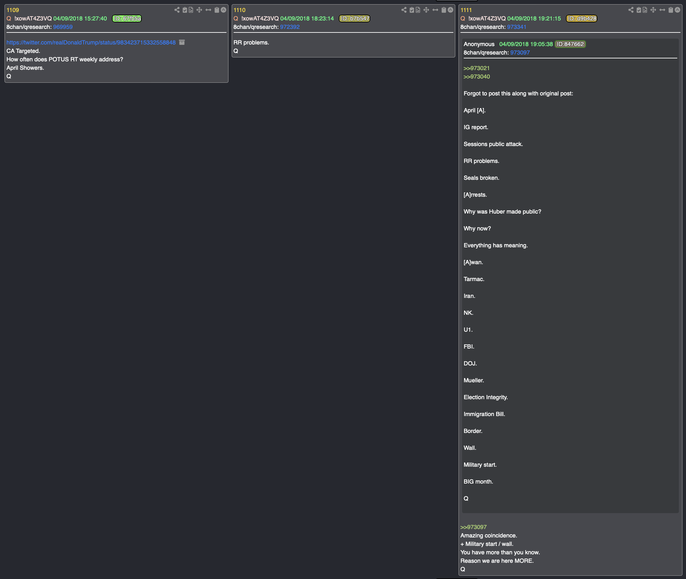Click the quoted post timestamp 04/09/2018 19:05:38
Viewport: 686px width, 579px height.
[526, 44]
